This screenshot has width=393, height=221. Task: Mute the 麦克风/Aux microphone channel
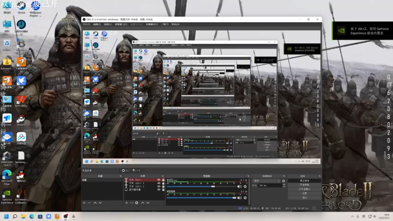click(x=240, y=187)
